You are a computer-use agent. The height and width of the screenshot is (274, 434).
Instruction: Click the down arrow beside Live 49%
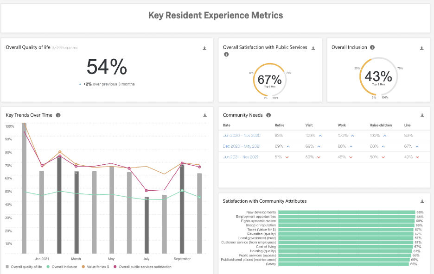pos(417,157)
